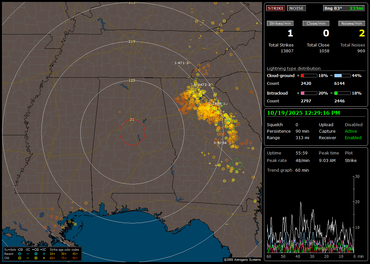
Task: Select storm cell label I-471-3 on map
Action: pyautogui.click(x=182, y=63)
